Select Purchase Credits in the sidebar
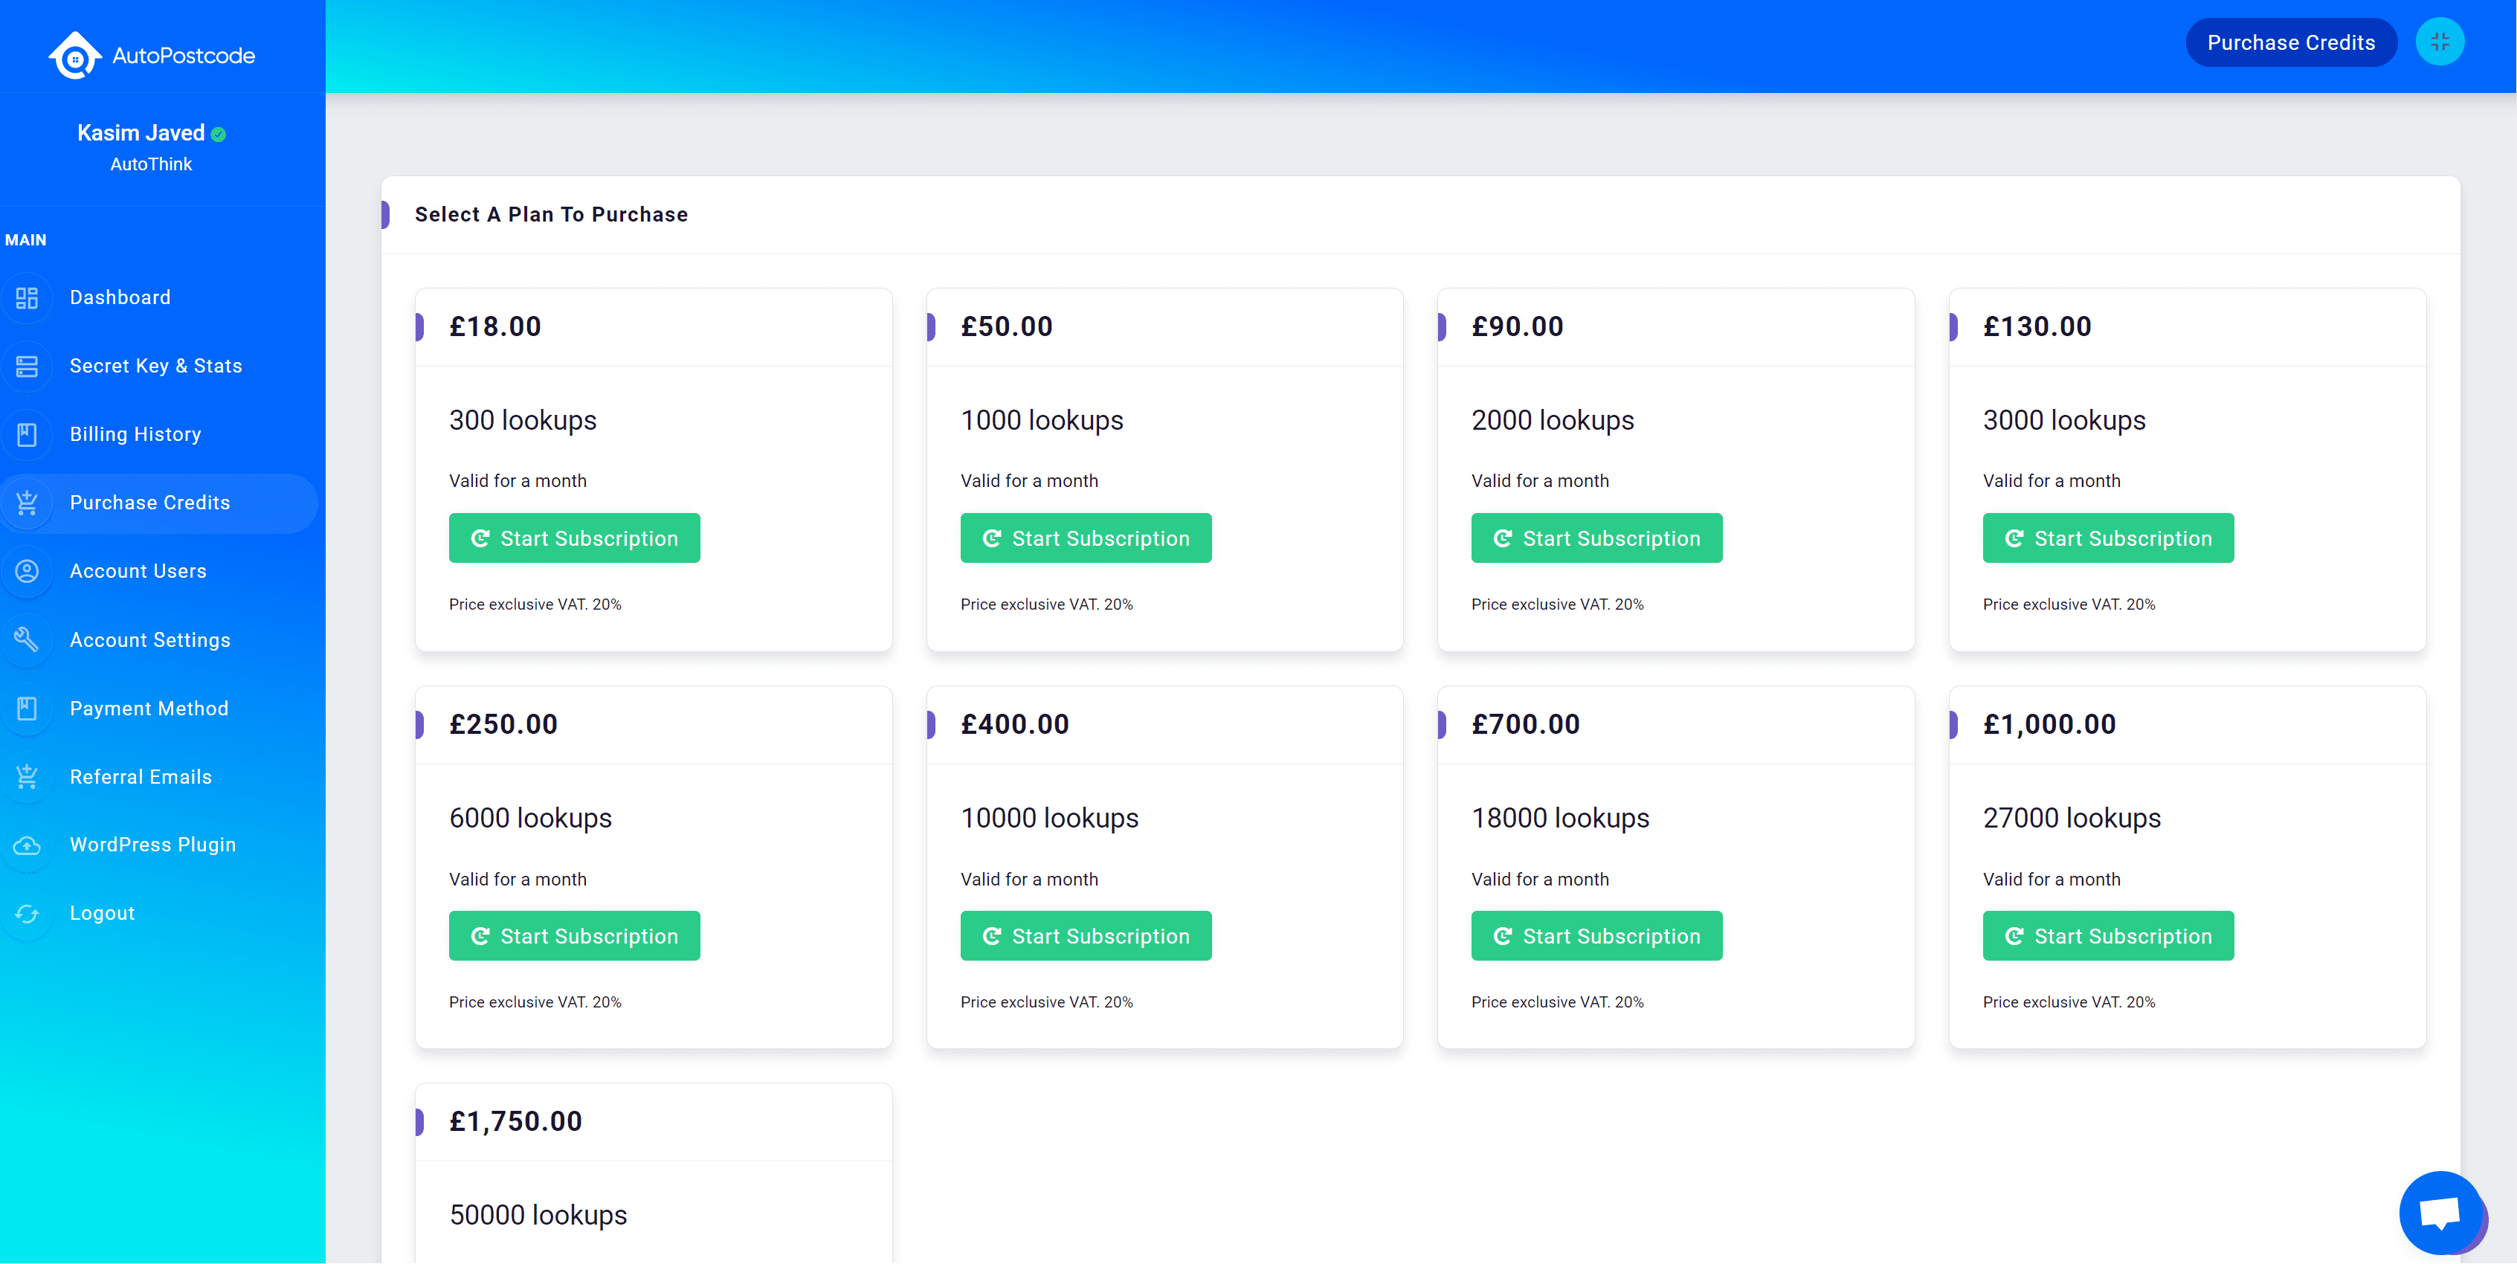 coord(149,503)
